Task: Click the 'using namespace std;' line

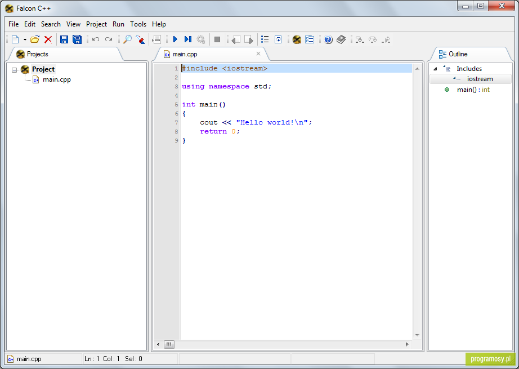Action: (x=226, y=86)
